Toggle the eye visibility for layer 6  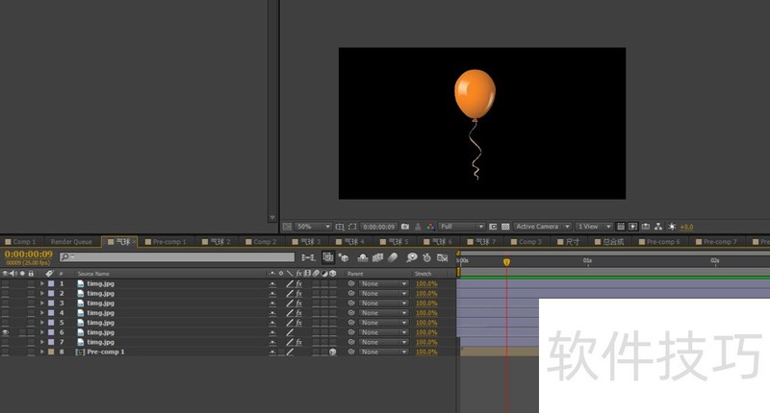point(6,332)
